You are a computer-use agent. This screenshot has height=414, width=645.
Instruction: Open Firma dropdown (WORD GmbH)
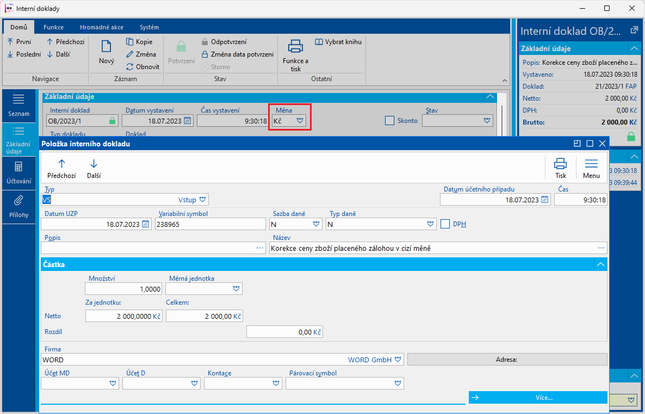click(x=398, y=359)
